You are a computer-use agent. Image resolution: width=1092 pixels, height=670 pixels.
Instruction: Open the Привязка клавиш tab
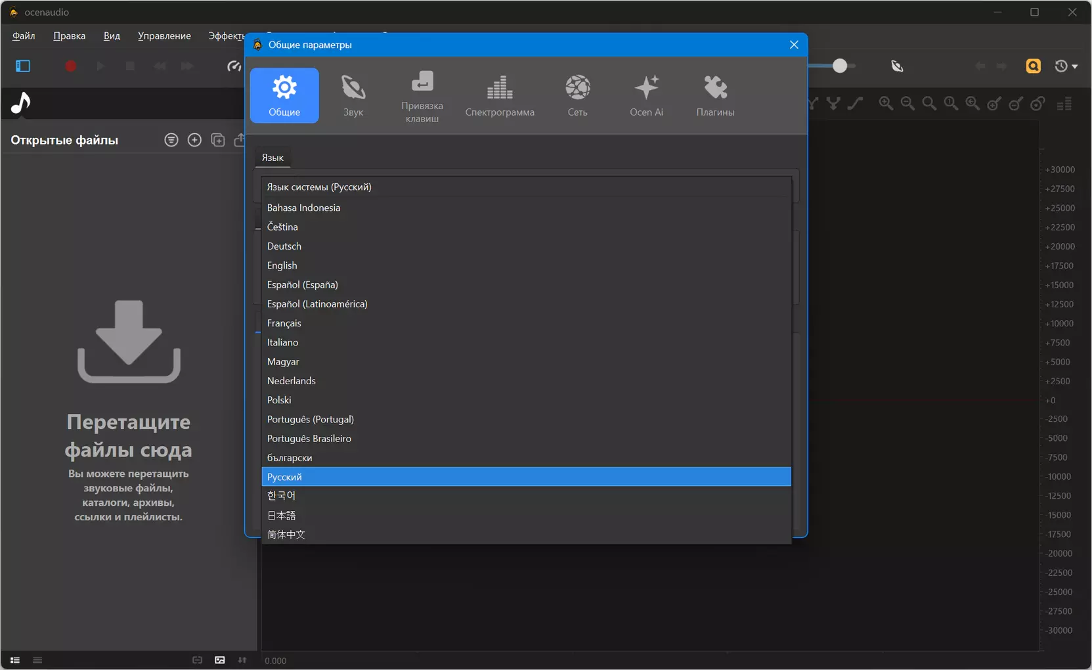click(x=422, y=95)
